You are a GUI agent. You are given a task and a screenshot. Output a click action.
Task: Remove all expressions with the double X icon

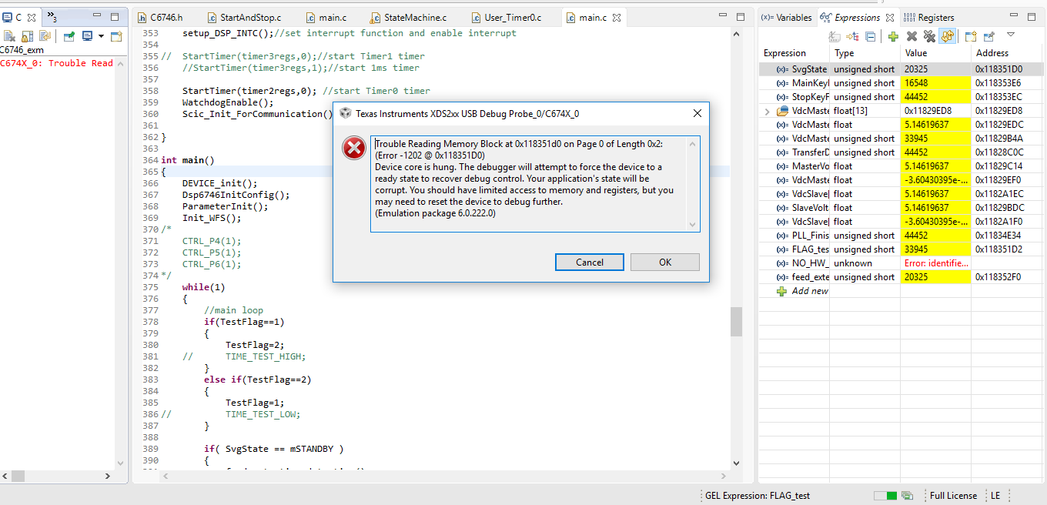[x=929, y=36]
